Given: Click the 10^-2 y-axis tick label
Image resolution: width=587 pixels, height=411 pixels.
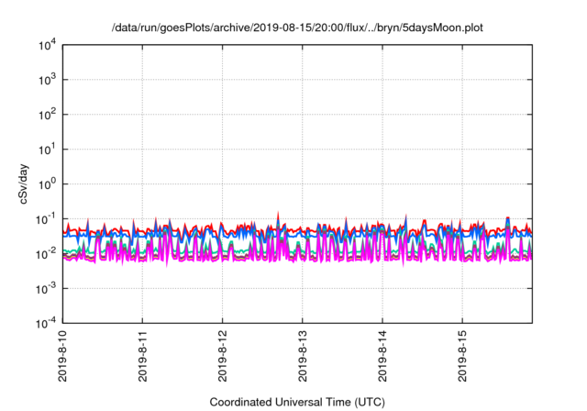Looking at the screenshot, I should (46, 254).
